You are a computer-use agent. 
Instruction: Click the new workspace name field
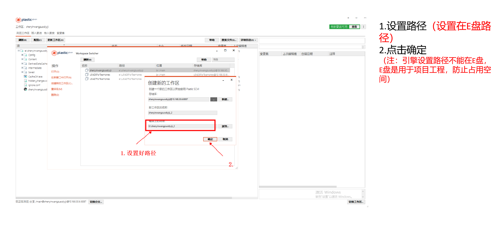(183, 113)
